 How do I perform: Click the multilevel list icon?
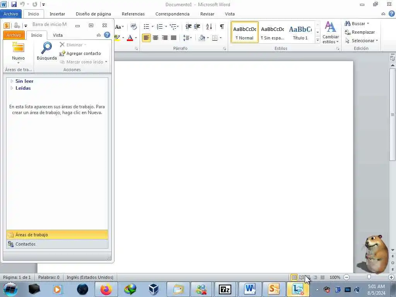click(174, 27)
